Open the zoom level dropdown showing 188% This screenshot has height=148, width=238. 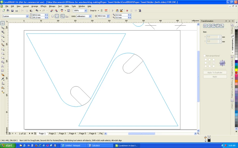click(x=86, y=11)
